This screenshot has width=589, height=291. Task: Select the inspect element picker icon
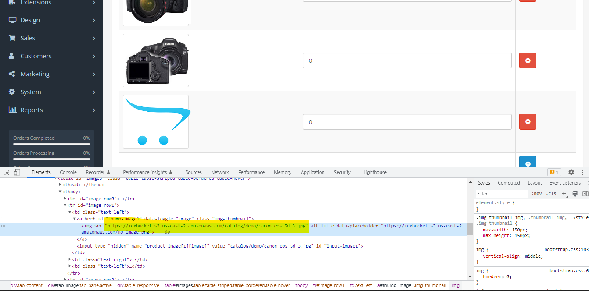pos(7,172)
